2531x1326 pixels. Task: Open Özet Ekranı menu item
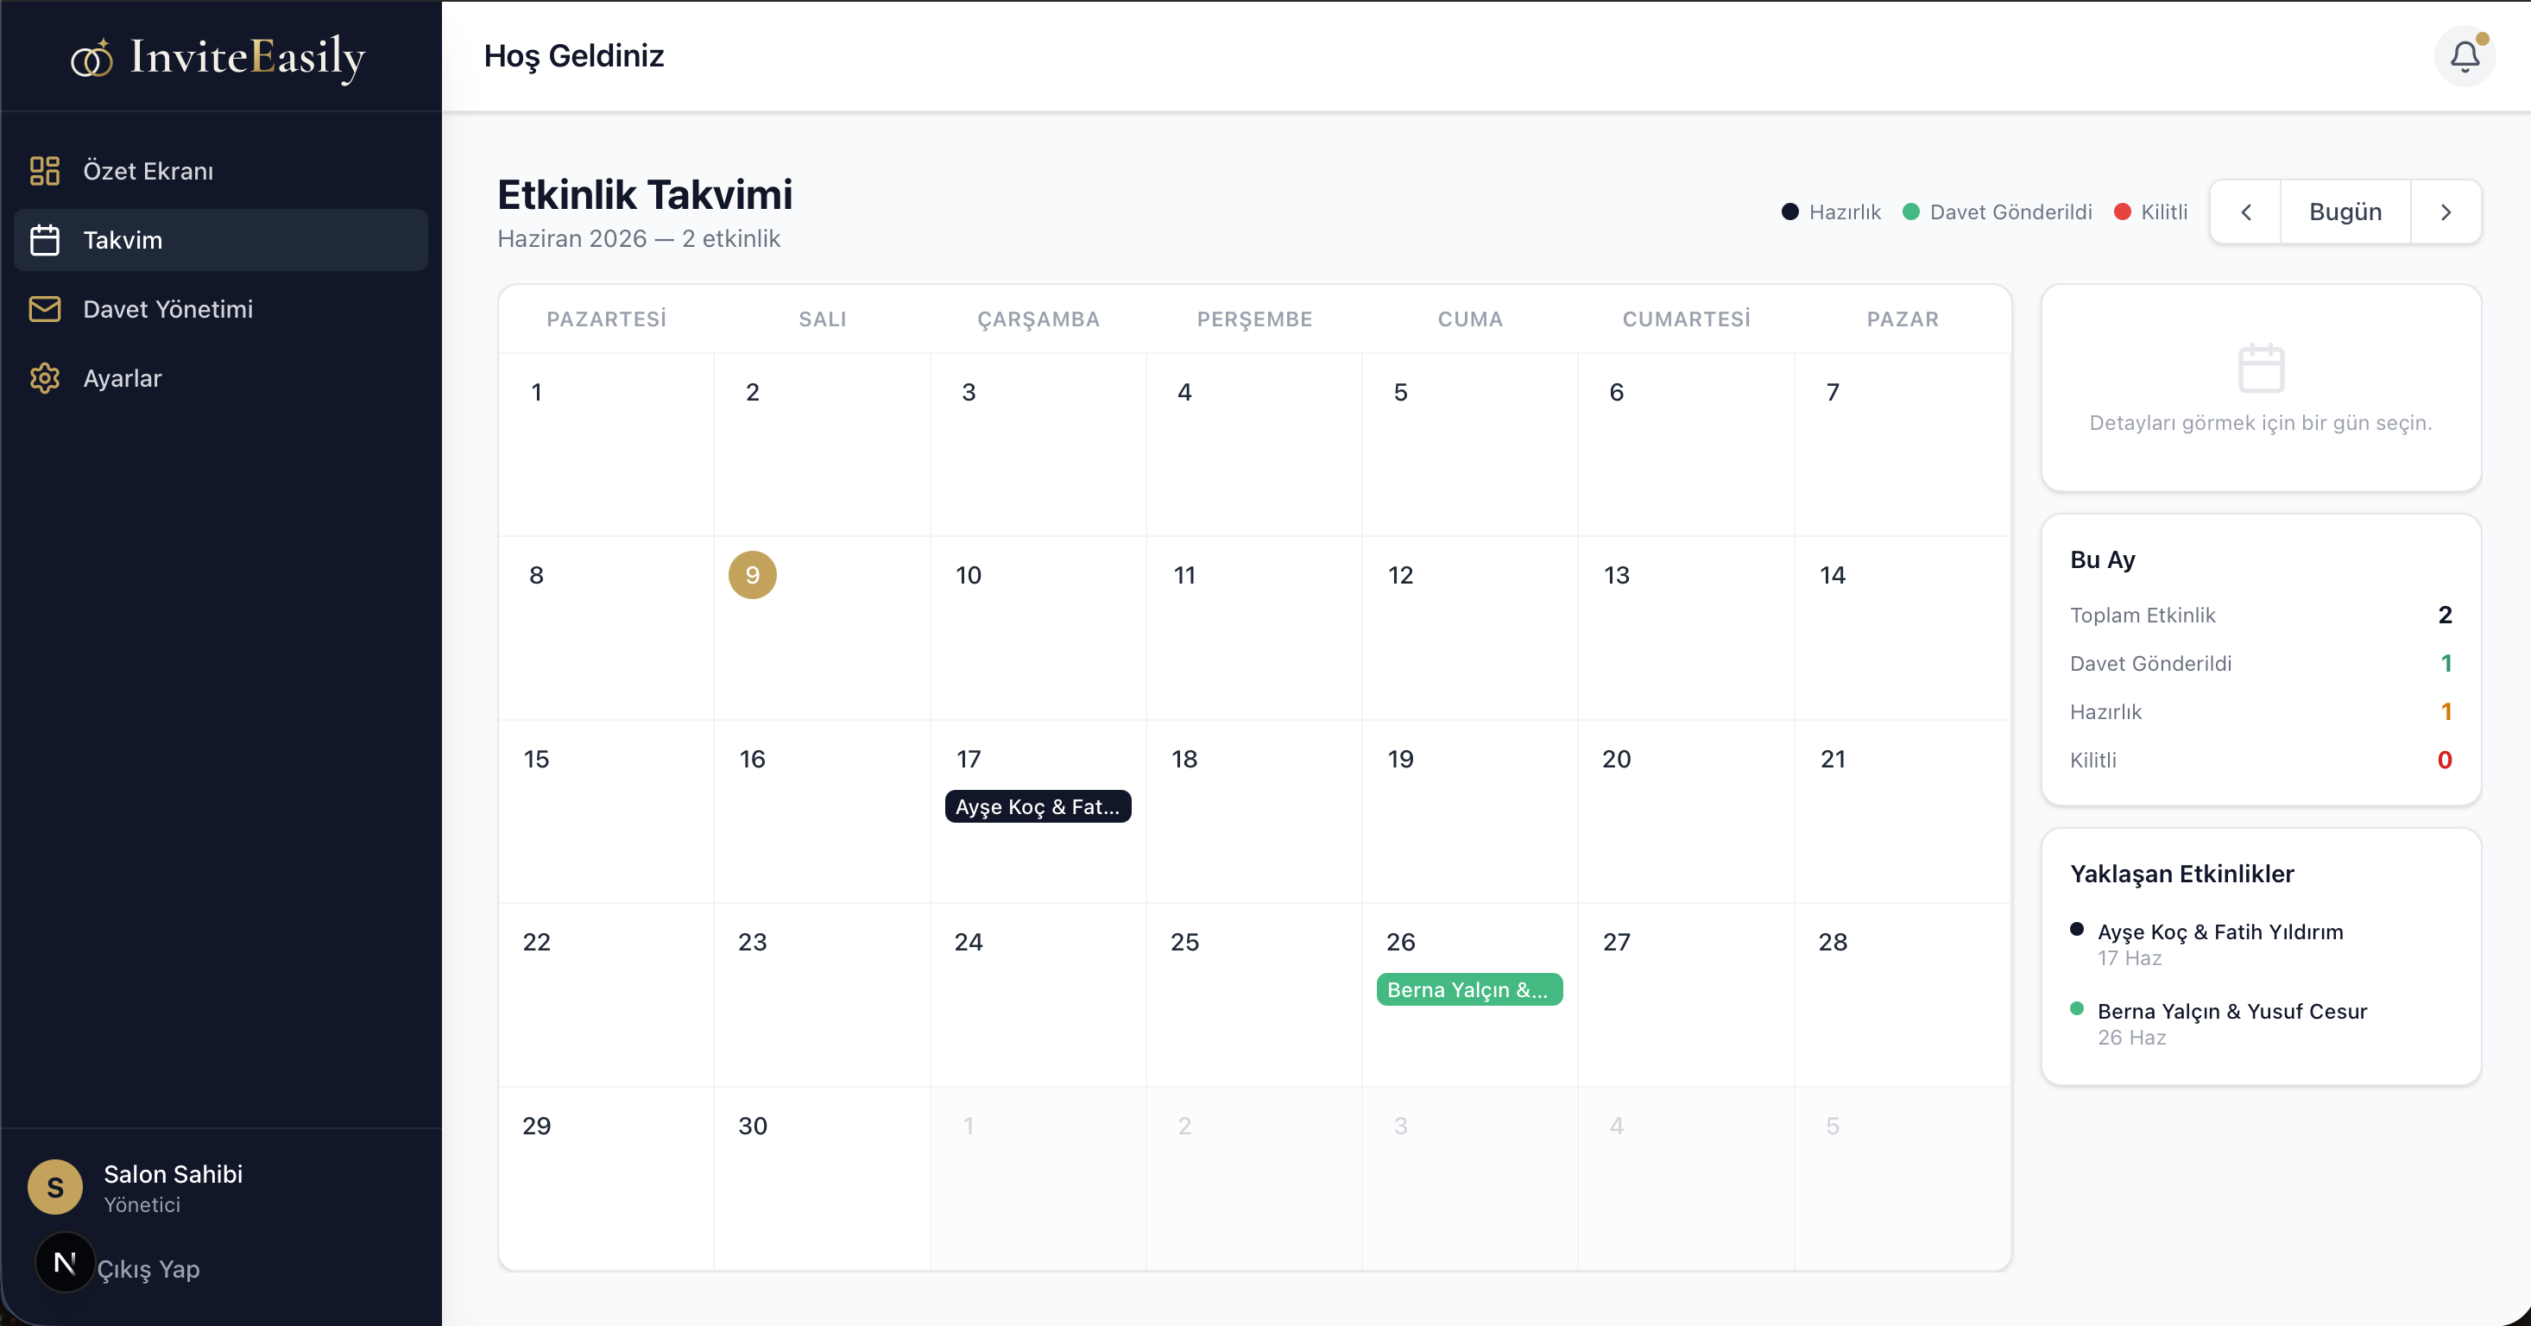[x=221, y=171]
